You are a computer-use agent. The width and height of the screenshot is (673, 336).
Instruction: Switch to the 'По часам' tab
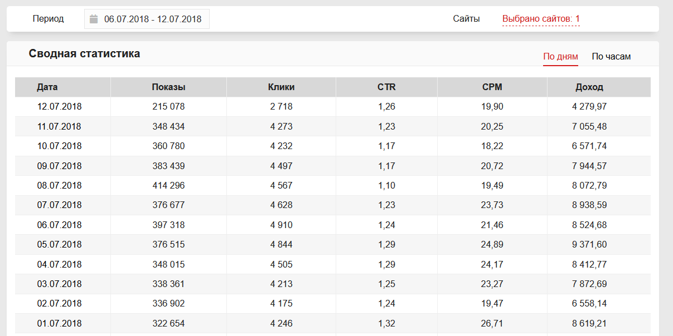point(611,57)
